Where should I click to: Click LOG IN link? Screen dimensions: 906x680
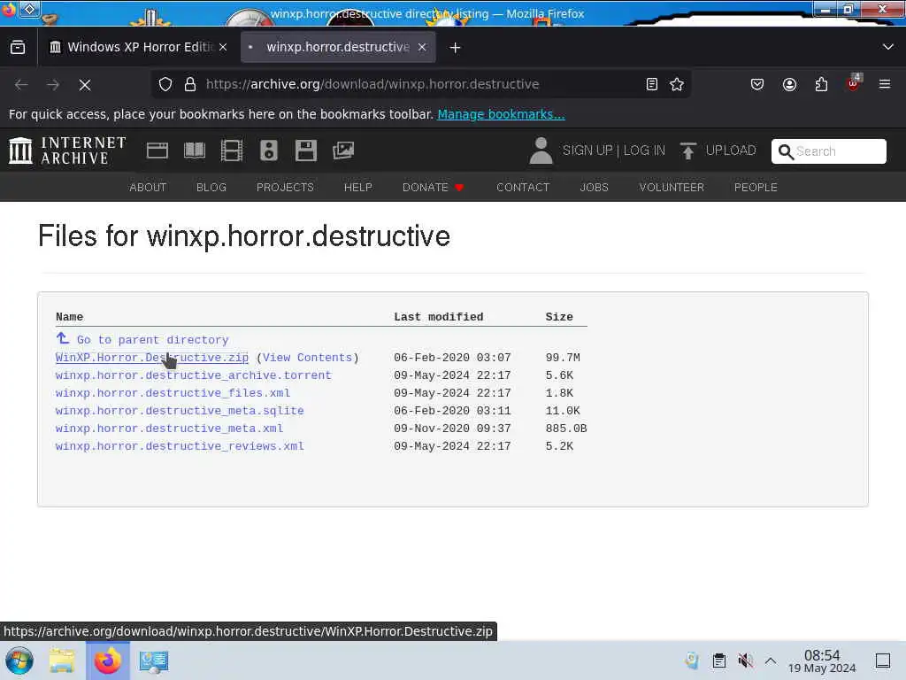click(x=644, y=151)
